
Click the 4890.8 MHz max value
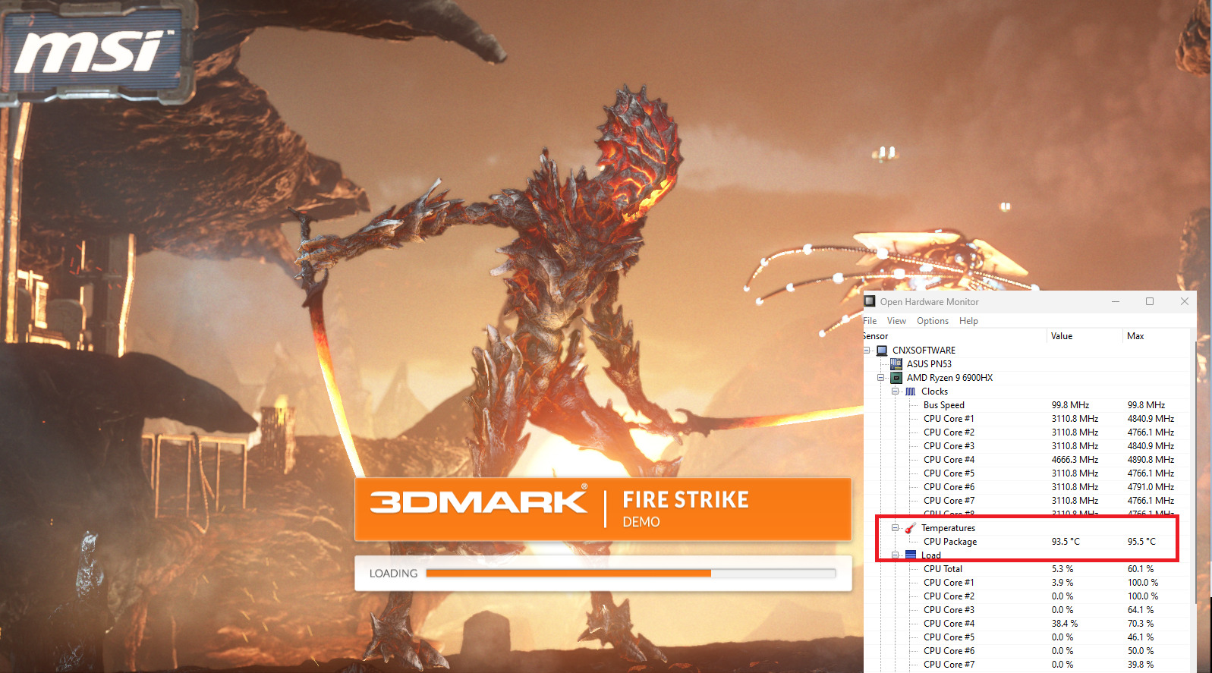click(x=1151, y=460)
